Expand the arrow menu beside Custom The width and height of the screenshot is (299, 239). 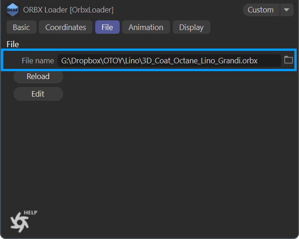[x=287, y=10]
